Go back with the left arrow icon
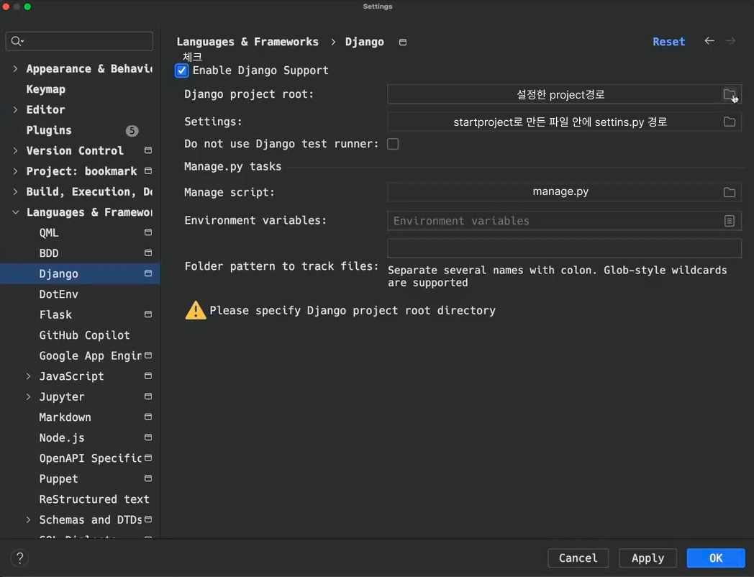The height and width of the screenshot is (577, 754). (x=709, y=41)
